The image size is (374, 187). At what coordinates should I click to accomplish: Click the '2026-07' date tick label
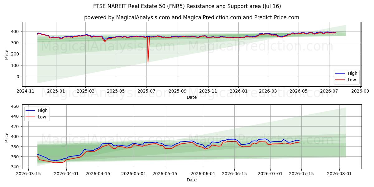point(329,91)
